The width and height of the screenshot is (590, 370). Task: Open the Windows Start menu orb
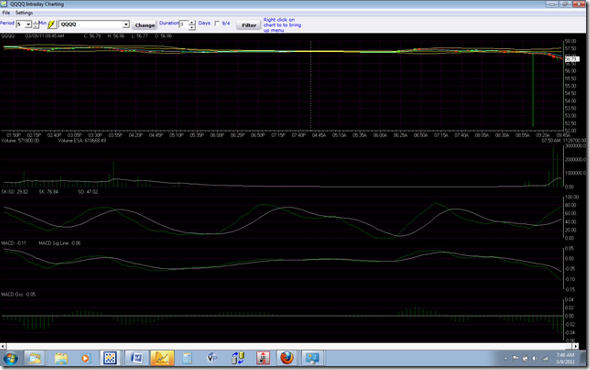pyautogui.click(x=11, y=358)
